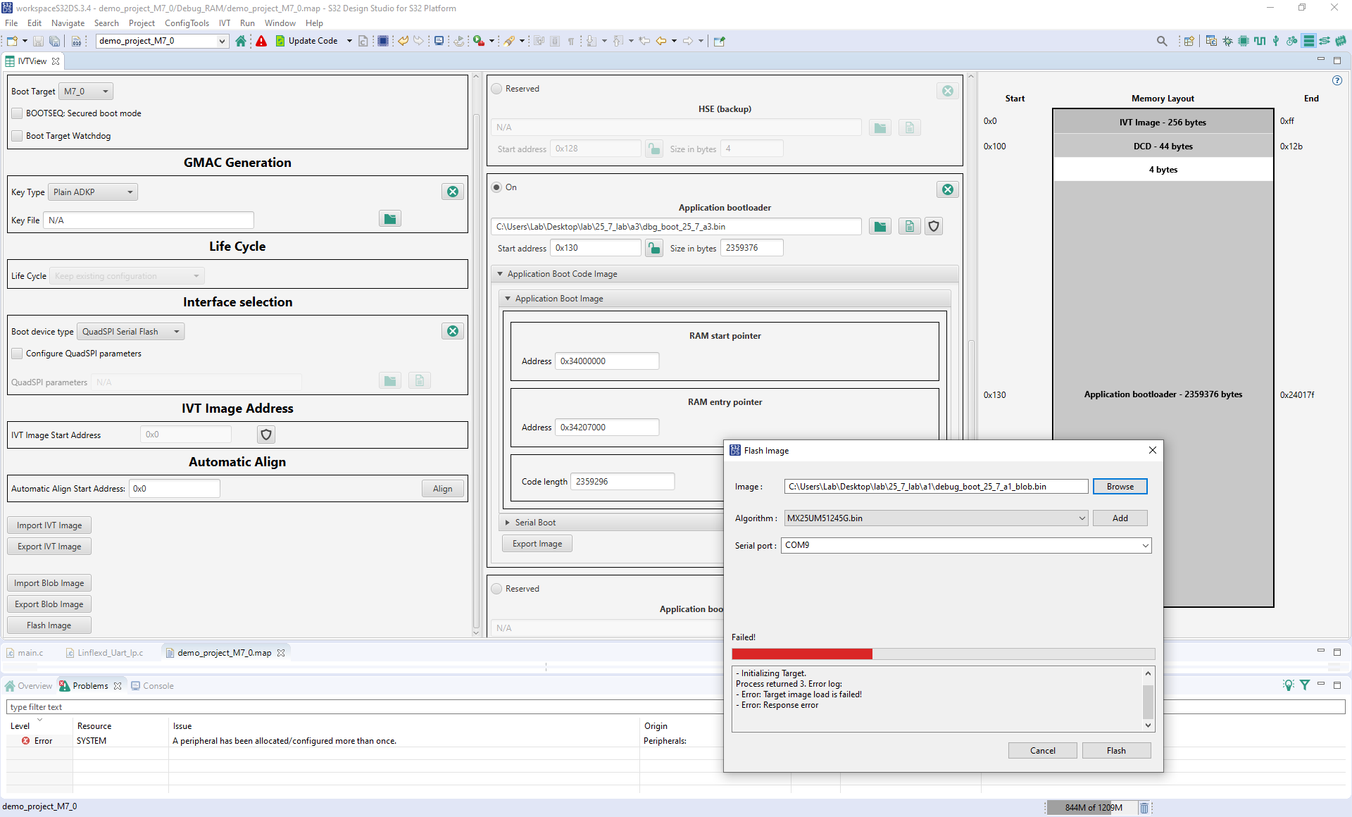
Task: Expand the Serial Boot section
Action: click(x=508, y=523)
